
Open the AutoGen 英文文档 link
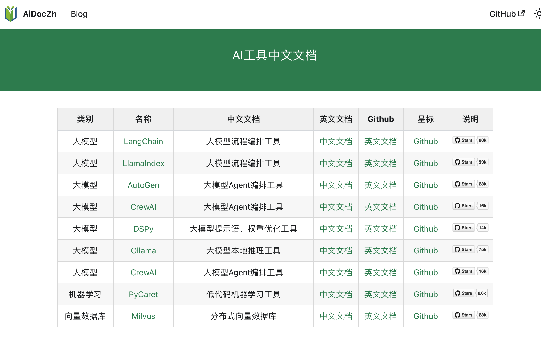[x=380, y=185]
